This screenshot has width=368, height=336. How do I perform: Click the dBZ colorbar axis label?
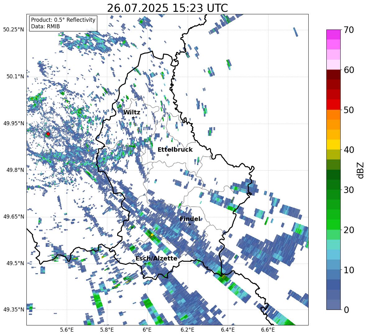[361, 170]
